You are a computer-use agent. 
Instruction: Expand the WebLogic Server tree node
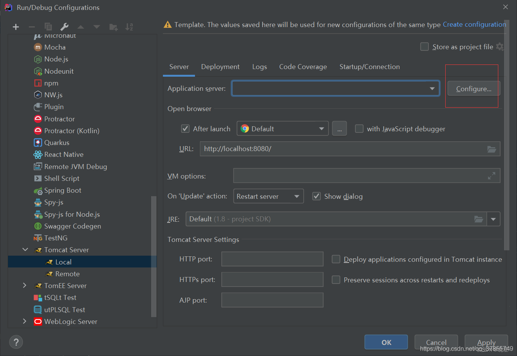click(x=25, y=321)
